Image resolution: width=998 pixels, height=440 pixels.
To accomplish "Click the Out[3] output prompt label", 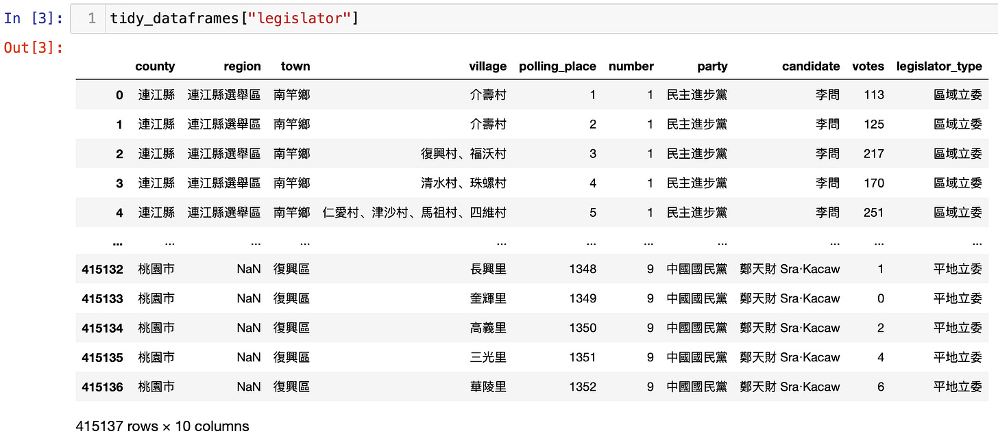I will pyautogui.click(x=34, y=47).
